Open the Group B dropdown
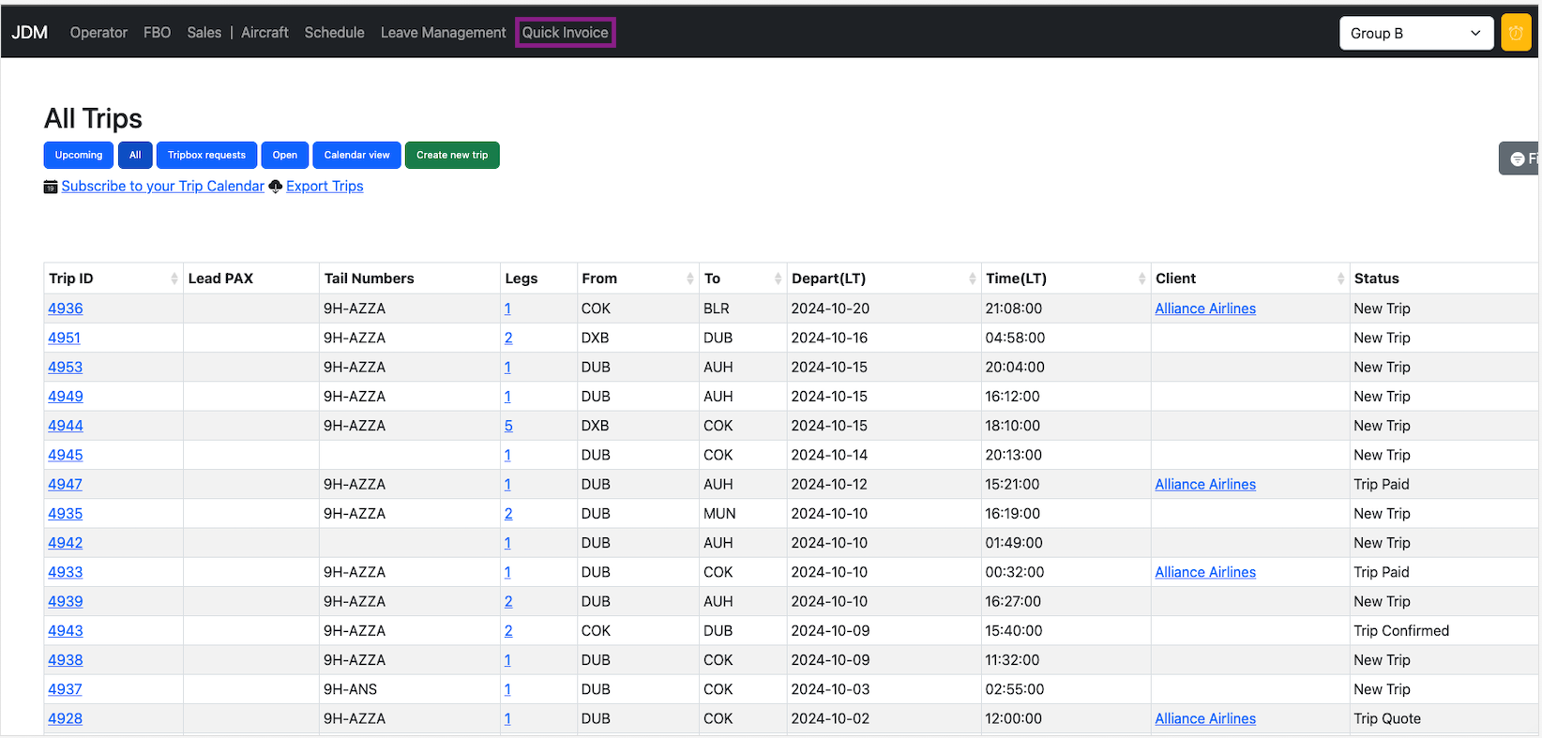The image size is (1542, 738). 1415,33
